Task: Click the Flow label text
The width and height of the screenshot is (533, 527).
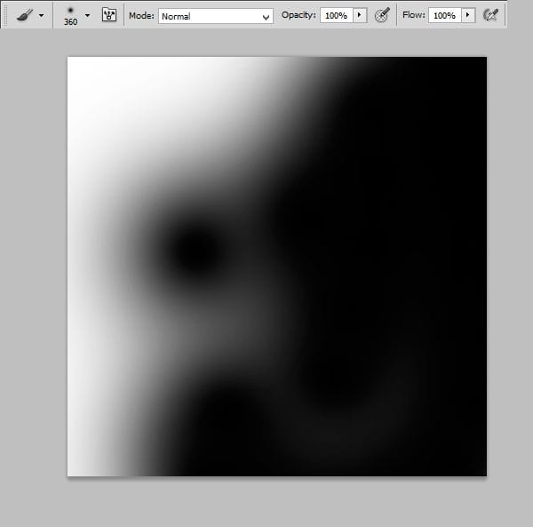Action: click(x=413, y=16)
